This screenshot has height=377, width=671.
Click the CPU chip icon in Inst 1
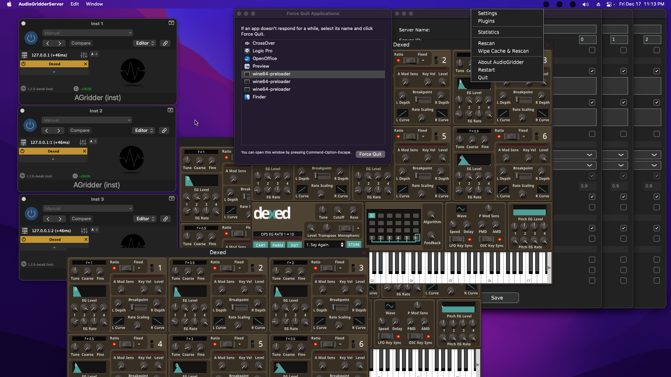[76, 89]
